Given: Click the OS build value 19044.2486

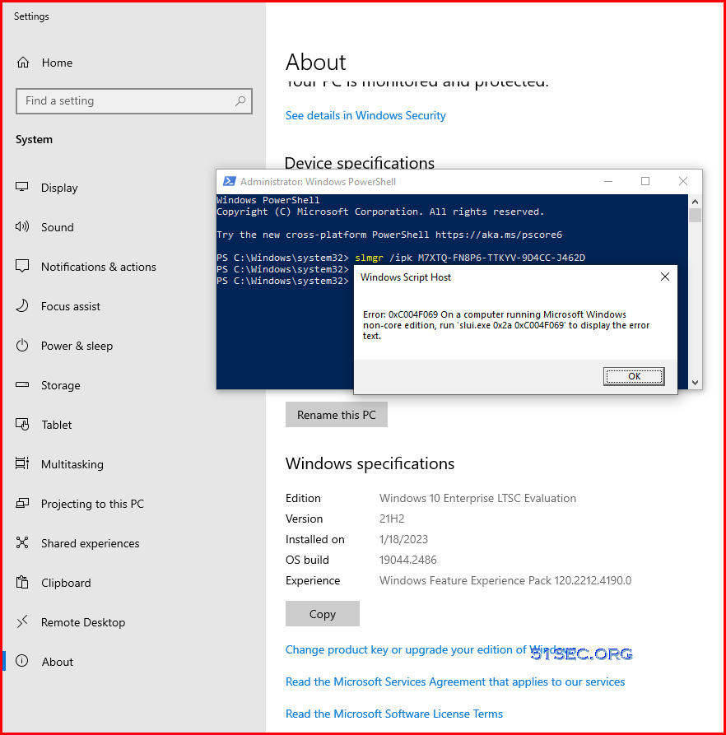Looking at the screenshot, I should tap(407, 560).
